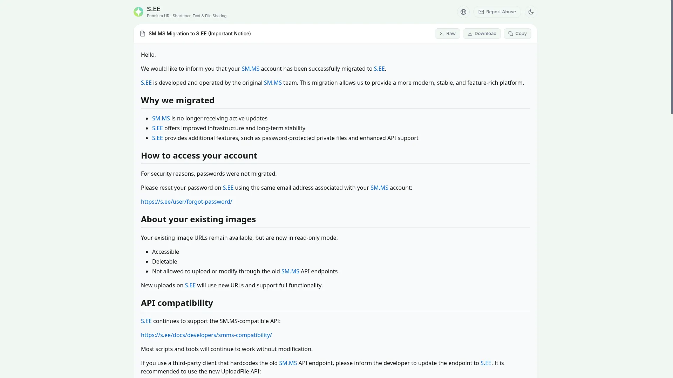Click the "API compatibility" heading
Image resolution: width=673 pixels, height=378 pixels.
[x=177, y=303]
